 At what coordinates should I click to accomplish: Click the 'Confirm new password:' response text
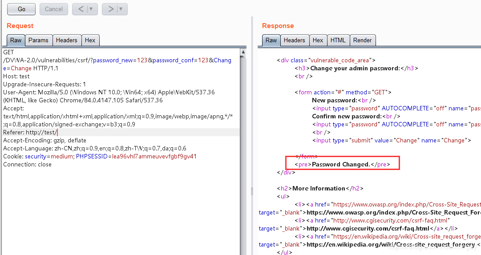pyautogui.click(x=347, y=116)
